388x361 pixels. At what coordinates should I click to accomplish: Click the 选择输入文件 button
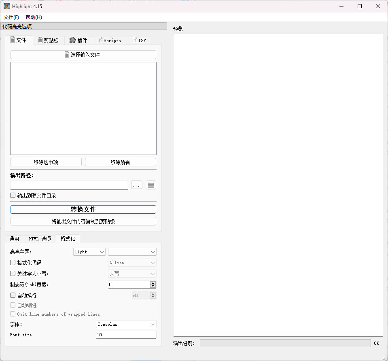pyautogui.click(x=83, y=55)
